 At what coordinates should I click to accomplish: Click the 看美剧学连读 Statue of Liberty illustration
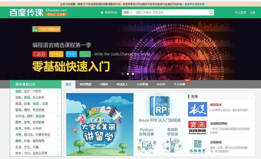pyautogui.click(x=173, y=145)
